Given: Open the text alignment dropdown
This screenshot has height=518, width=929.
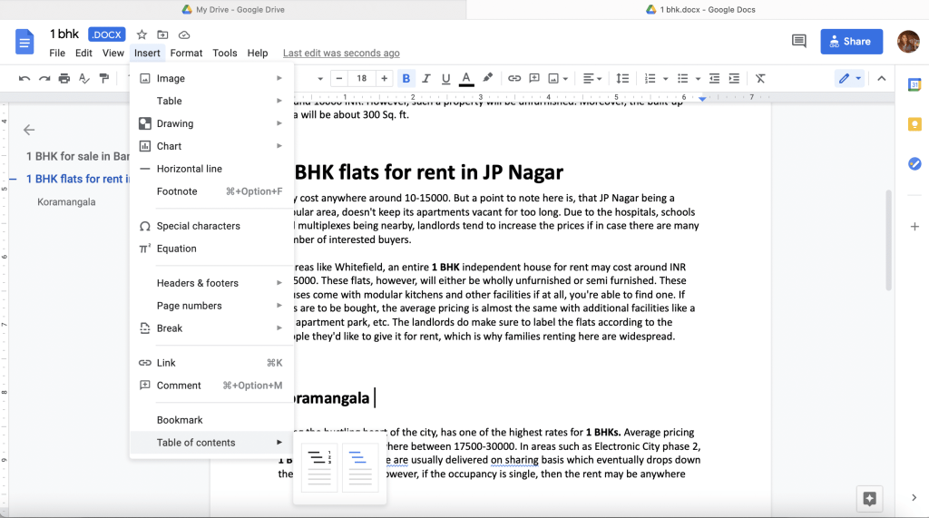Looking at the screenshot, I should [x=592, y=78].
